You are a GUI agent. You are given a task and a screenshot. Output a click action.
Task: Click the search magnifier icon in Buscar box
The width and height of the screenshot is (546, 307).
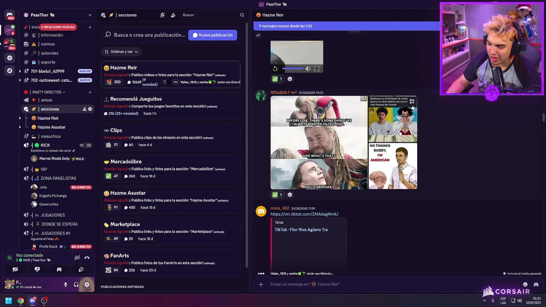[242, 15]
